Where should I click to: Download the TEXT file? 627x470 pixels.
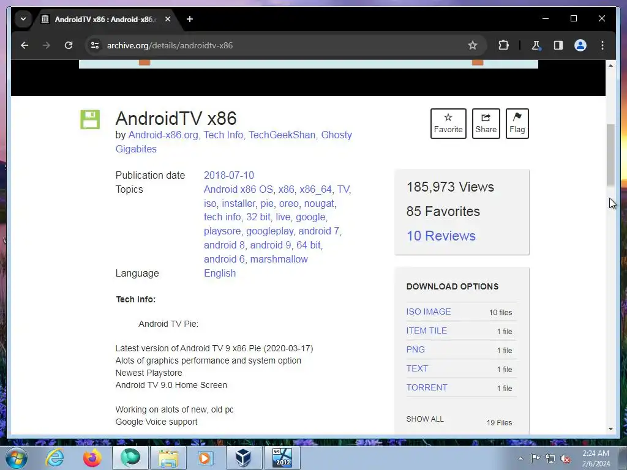417,368
